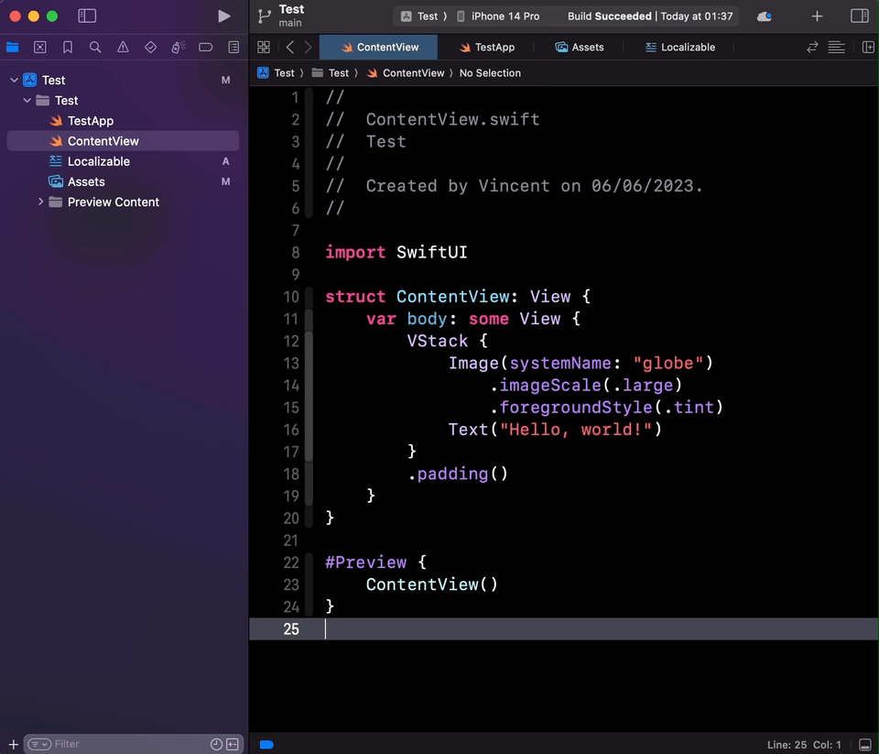Click the blue debug area indicator

[x=266, y=745]
